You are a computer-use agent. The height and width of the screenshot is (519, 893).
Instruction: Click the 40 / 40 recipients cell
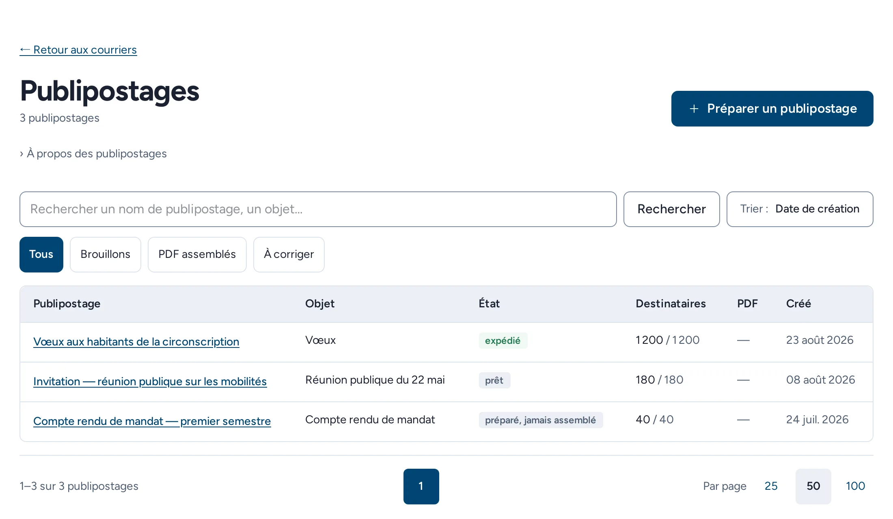(654, 420)
